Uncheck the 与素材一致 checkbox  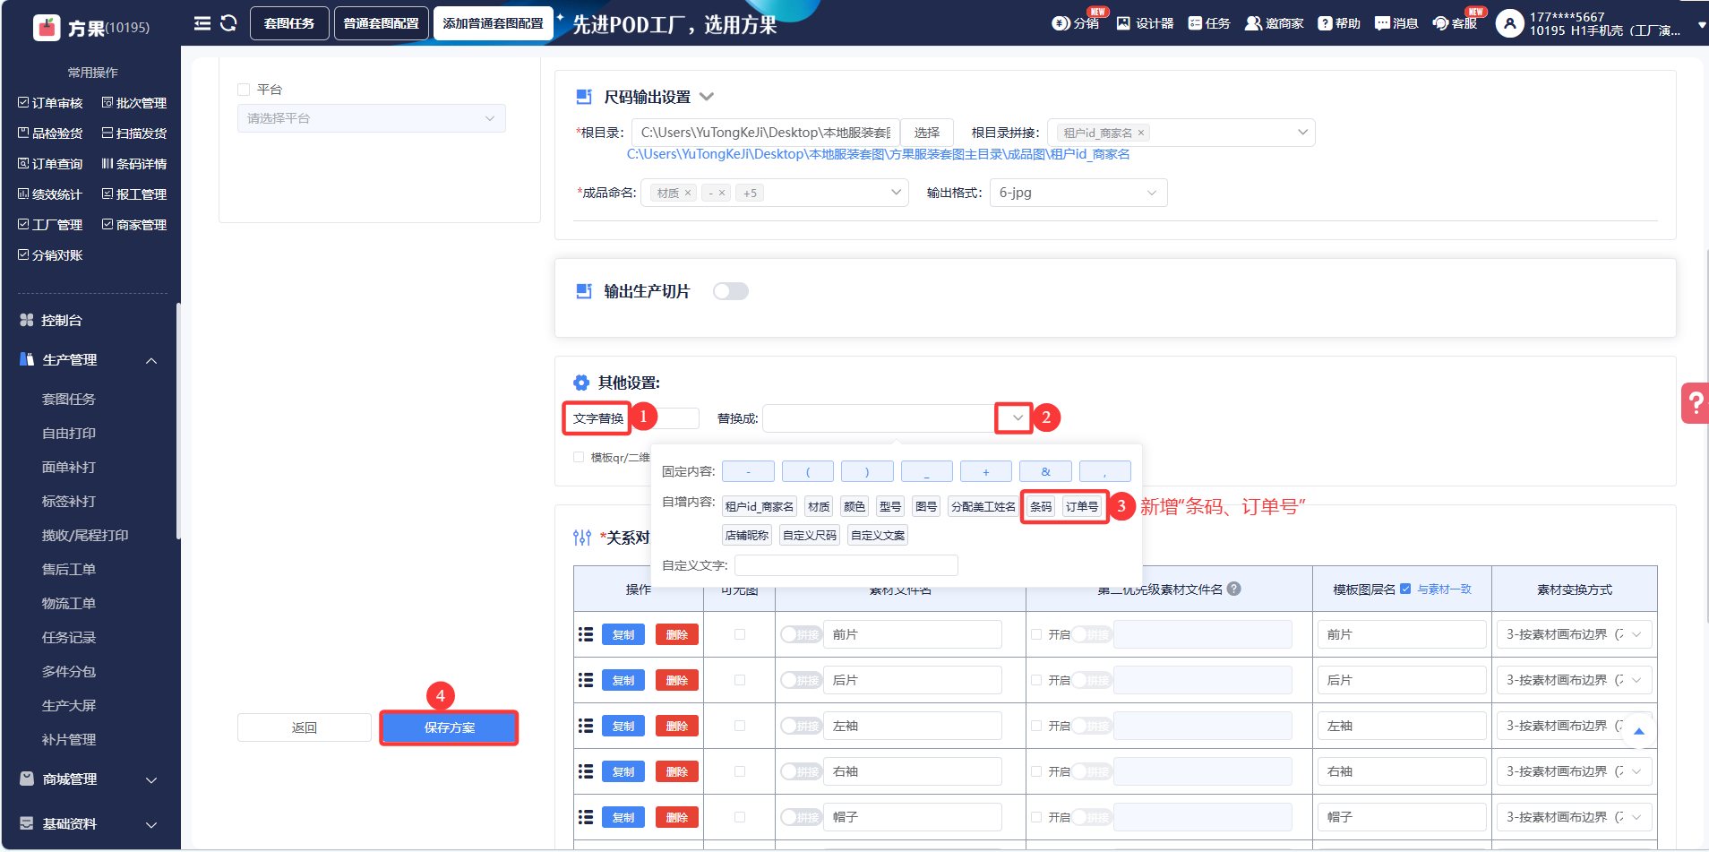point(1405,589)
